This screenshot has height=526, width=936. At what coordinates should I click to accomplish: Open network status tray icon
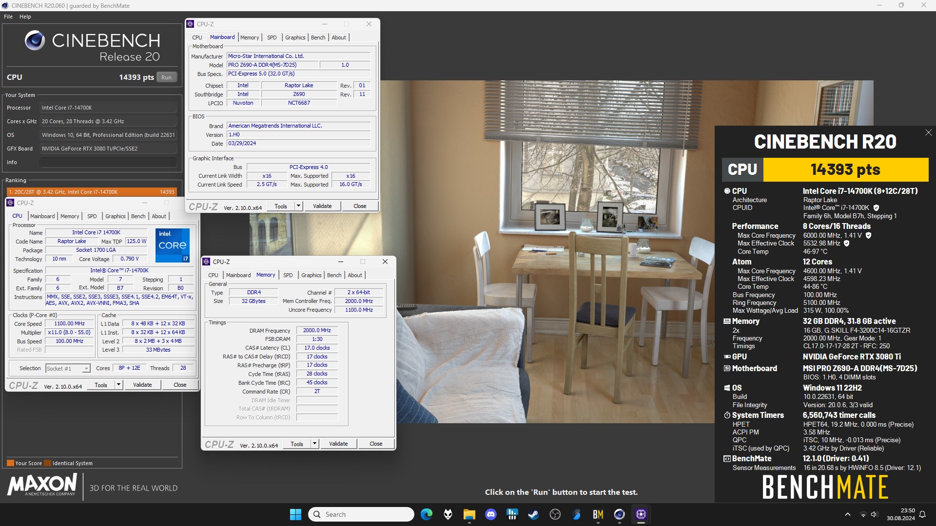863,514
